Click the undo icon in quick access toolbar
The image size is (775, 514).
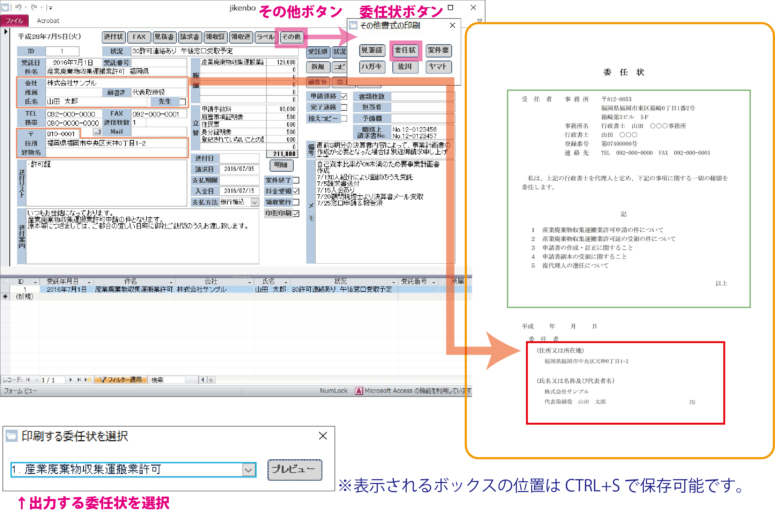click(x=18, y=7)
